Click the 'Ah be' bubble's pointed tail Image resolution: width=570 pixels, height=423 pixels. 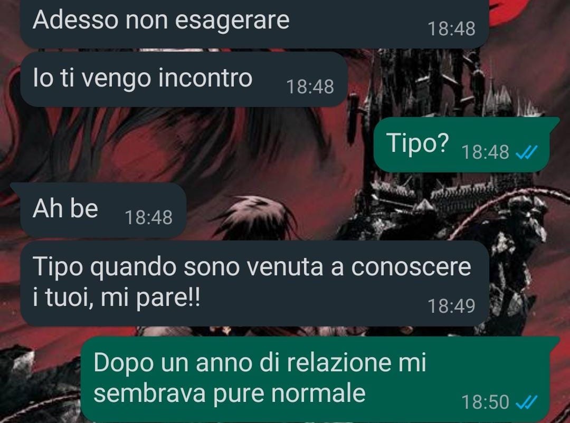[15, 186]
